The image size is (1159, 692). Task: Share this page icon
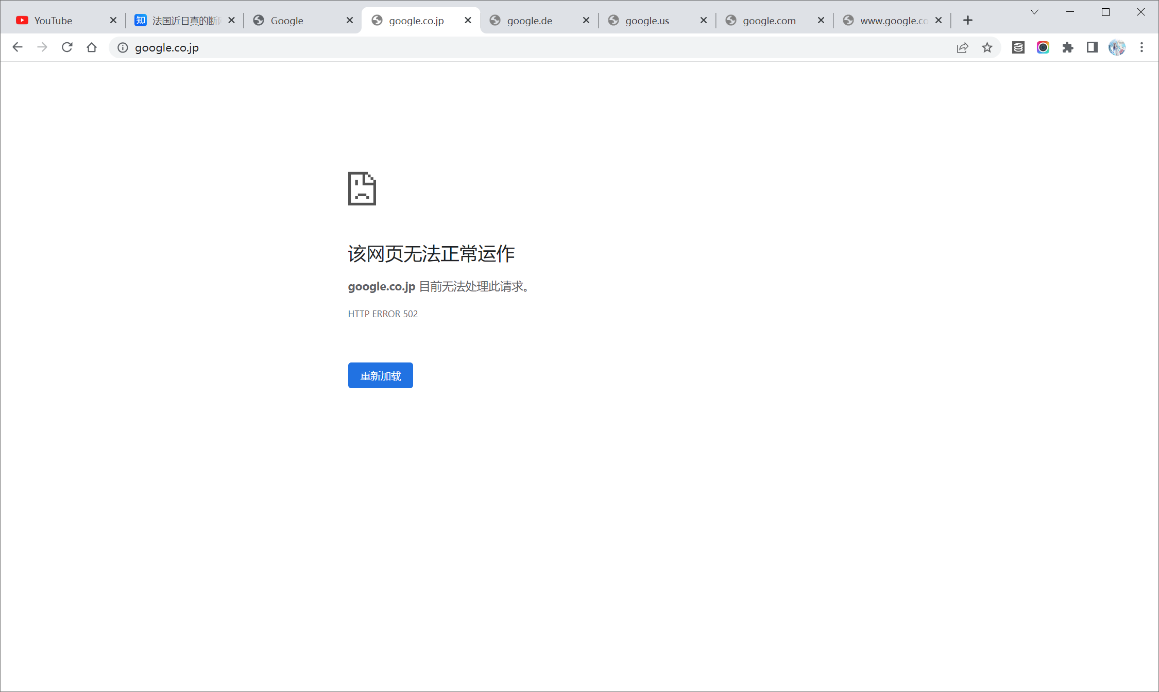coord(962,47)
